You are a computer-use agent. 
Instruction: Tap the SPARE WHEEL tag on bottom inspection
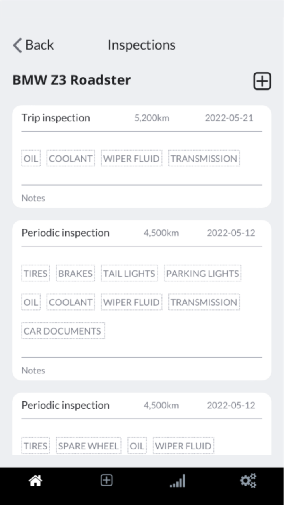(x=88, y=445)
